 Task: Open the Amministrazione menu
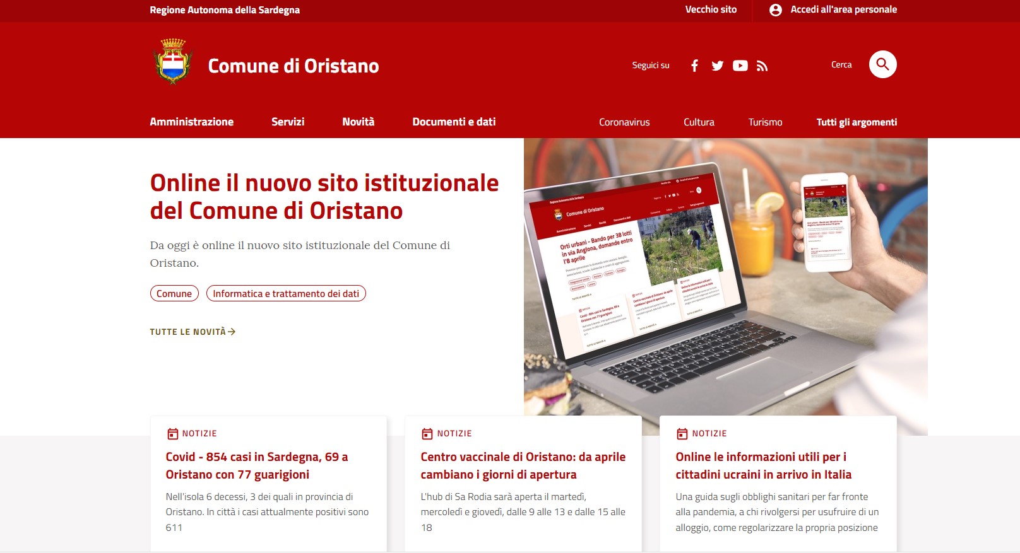[192, 122]
